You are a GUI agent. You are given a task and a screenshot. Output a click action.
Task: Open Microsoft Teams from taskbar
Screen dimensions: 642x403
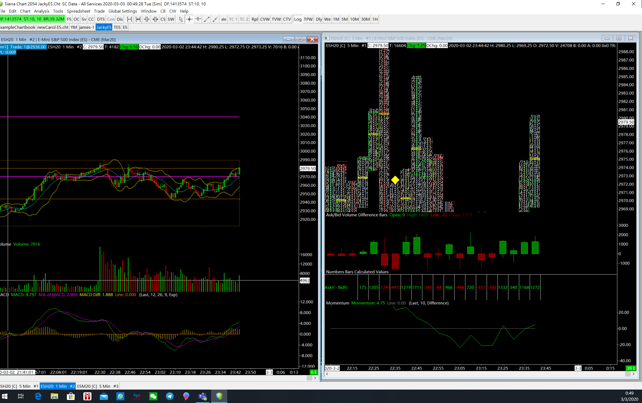tap(203, 396)
